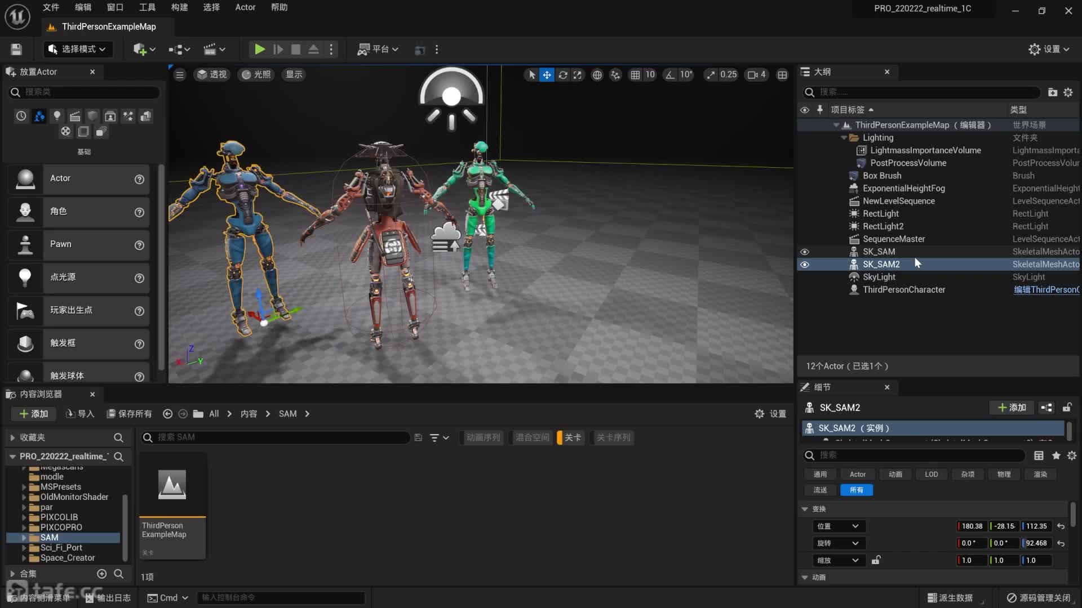Select SkyLight in the outliner

(879, 277)
